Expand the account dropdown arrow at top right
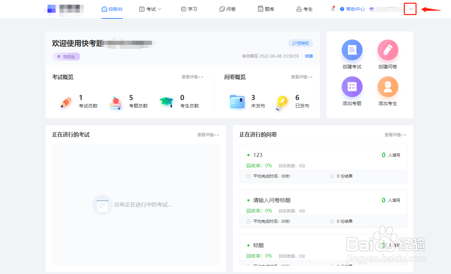451x274 pixels. (410, 9)
